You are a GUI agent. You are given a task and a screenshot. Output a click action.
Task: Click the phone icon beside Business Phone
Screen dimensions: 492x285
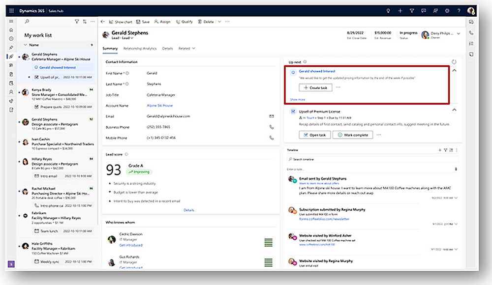tap(272, 127)
